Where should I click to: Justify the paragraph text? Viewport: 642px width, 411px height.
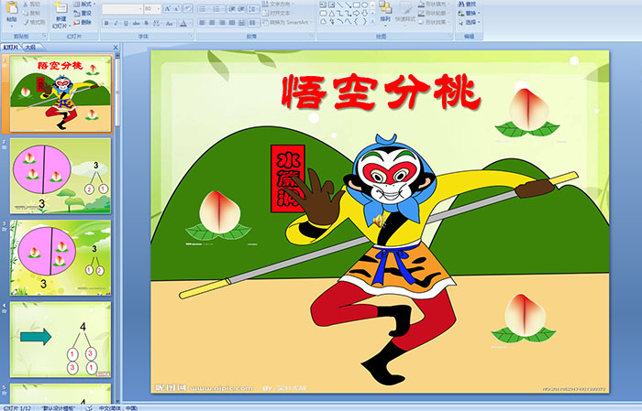[232, 23]
